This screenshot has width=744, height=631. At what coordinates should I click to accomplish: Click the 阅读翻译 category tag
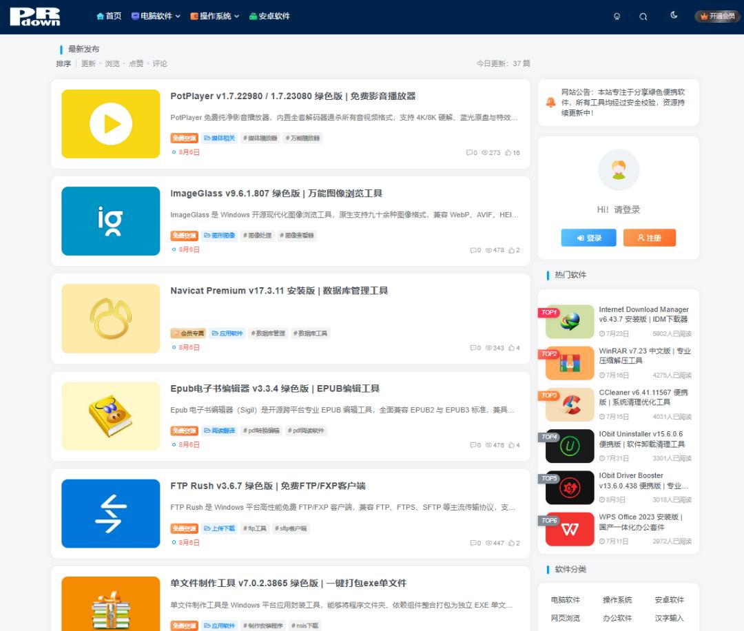[219, 431]
